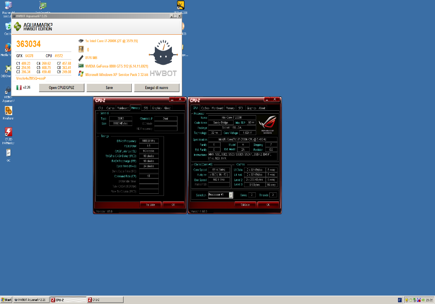The width and height of the screenshot is (435, 304).
Task: Click the ROG logo in right CPU-Z window
Action: coord(268,125)
